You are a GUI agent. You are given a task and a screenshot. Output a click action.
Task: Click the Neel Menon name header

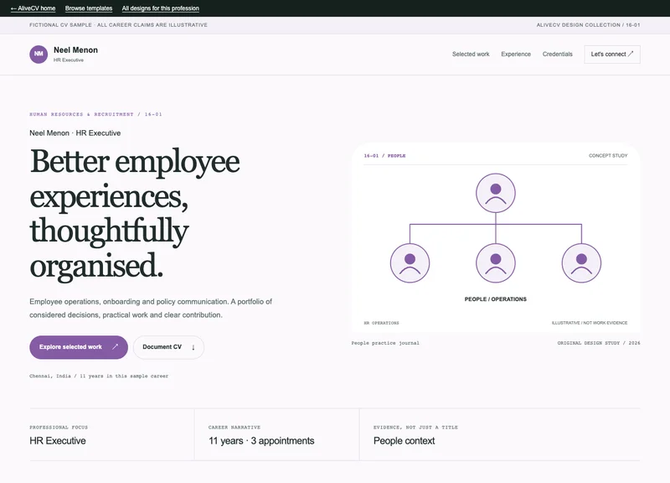(x=75, y=50)
